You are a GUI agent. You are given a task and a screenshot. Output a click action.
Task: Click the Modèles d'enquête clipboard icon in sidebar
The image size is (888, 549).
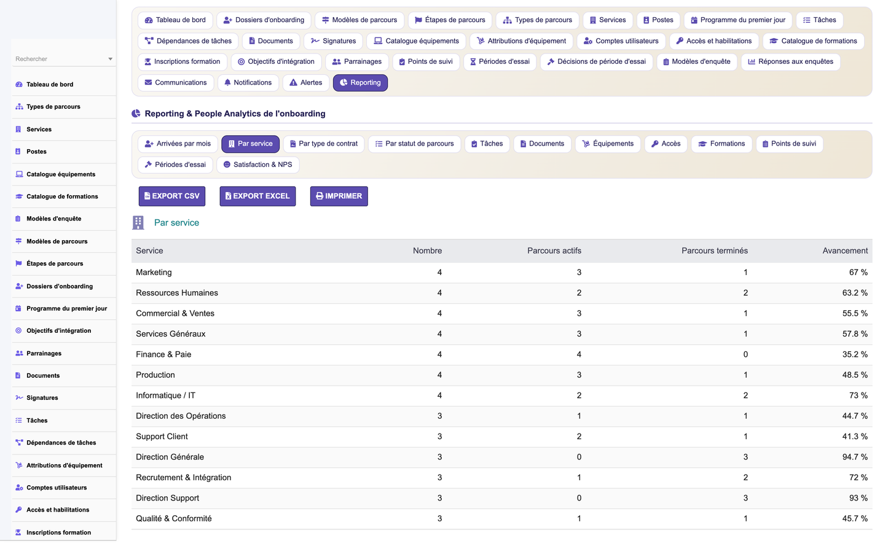[18, 219]
